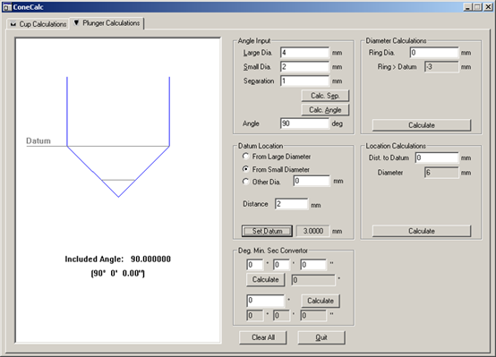Focus the Ring Dia. input field
Viewport: 496px width, 357px height.
coord(434,53)
